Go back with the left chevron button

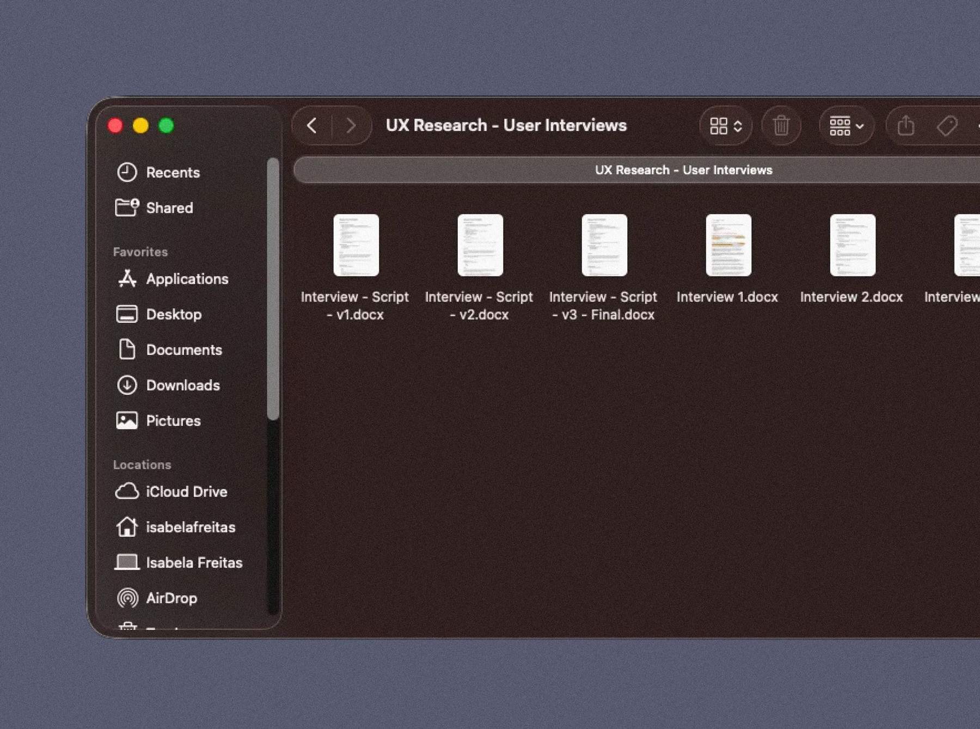click(312, 126)
